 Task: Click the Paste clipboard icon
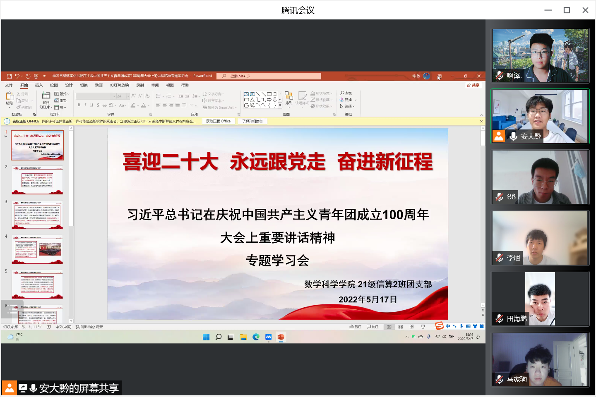10,96
